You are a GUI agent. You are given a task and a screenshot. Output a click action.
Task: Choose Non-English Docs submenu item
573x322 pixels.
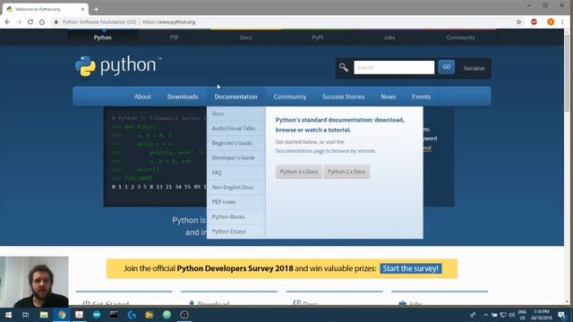[236, 187]
